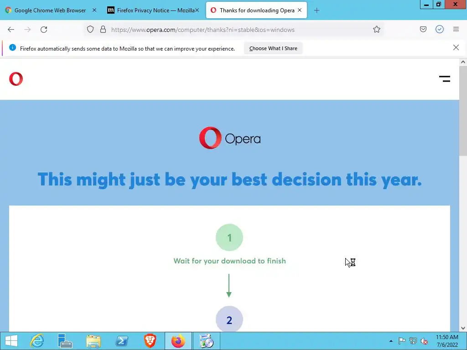Click the page scrollbar up arrow
This screenshot has width=467, height=350.
pos(463,62)
